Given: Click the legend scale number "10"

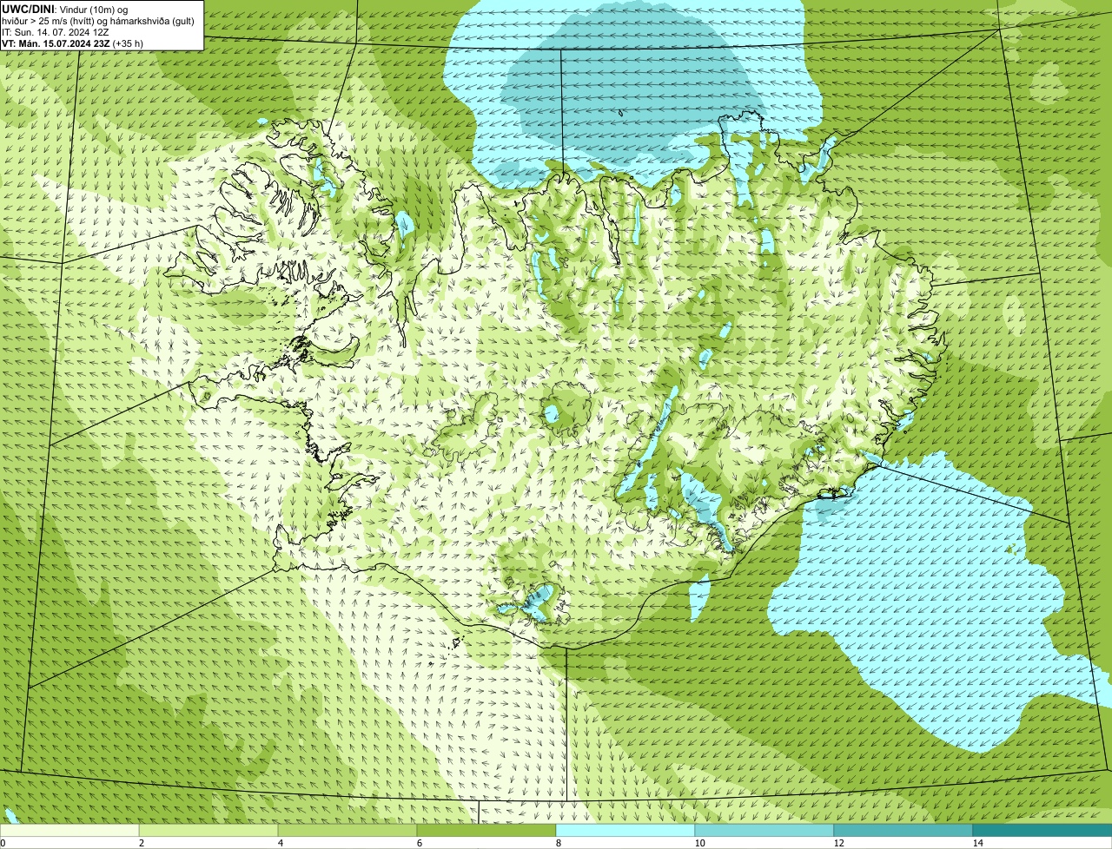Looking at the screenshot, I should click(699, 843).
